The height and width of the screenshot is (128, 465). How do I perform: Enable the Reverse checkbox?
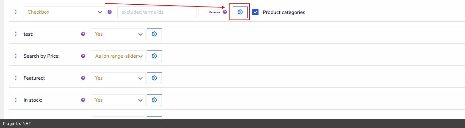201,12
